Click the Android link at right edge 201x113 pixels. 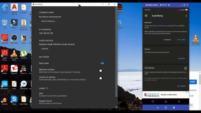point(193,90)
